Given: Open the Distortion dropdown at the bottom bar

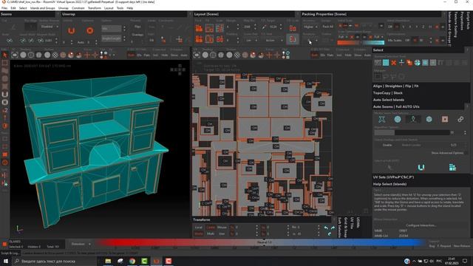Looking at the screenshot, I should click(81, 244).
